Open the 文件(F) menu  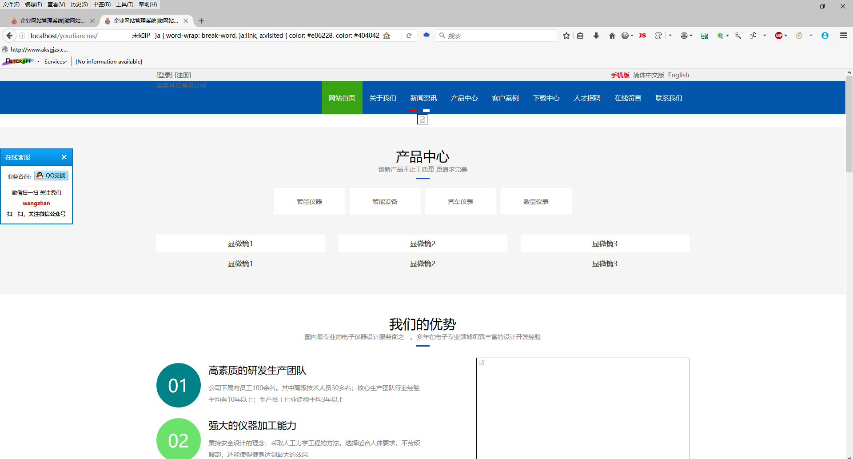click(11, 4)
